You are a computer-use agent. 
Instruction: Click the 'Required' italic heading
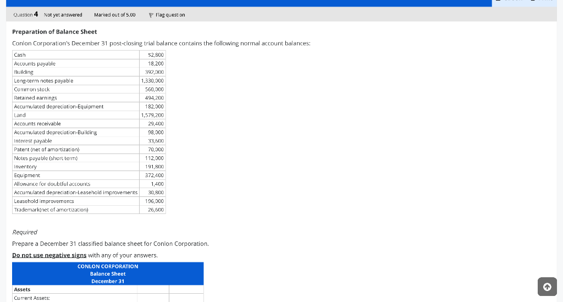click(25, 232)
